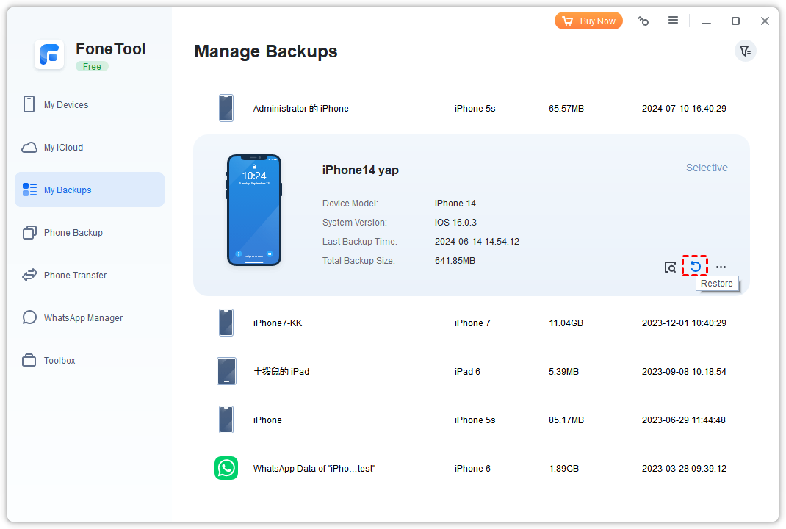Click the iOS 16.0.3 system version

(455, 222)
